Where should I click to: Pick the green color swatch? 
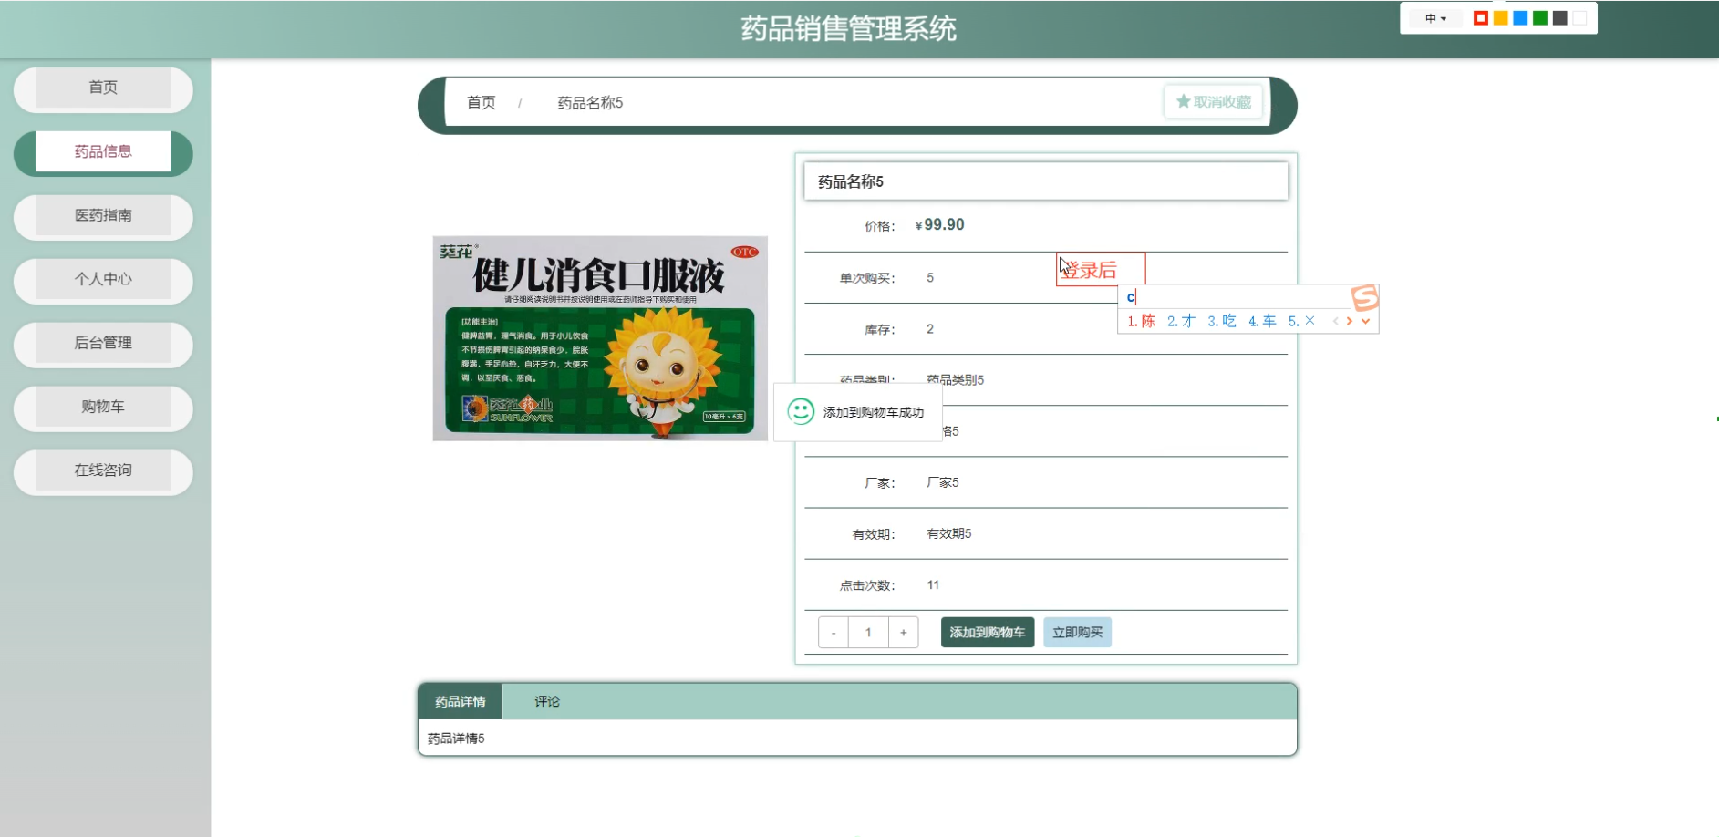[x=1540, y=18]
